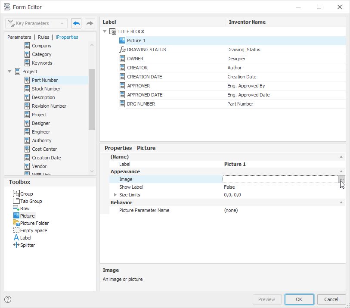Switch to the Parameters tab

point(19,37)
